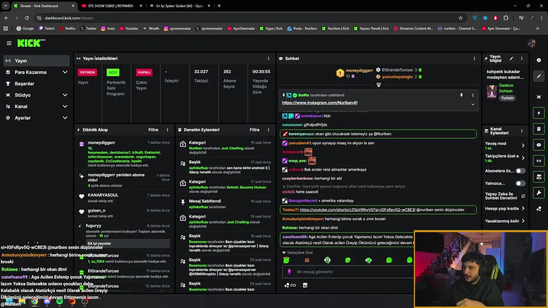Open Twitch bookmark in bookmarks bar
This screenshot has width=548, height=308.
[46, 28]
